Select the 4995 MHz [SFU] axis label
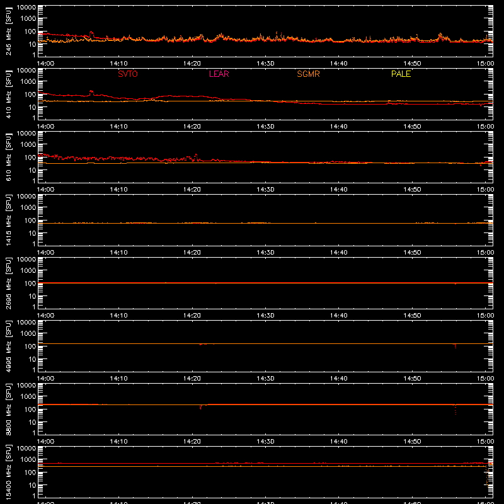This screenshot has width=504, height=504. pos(9,346)
